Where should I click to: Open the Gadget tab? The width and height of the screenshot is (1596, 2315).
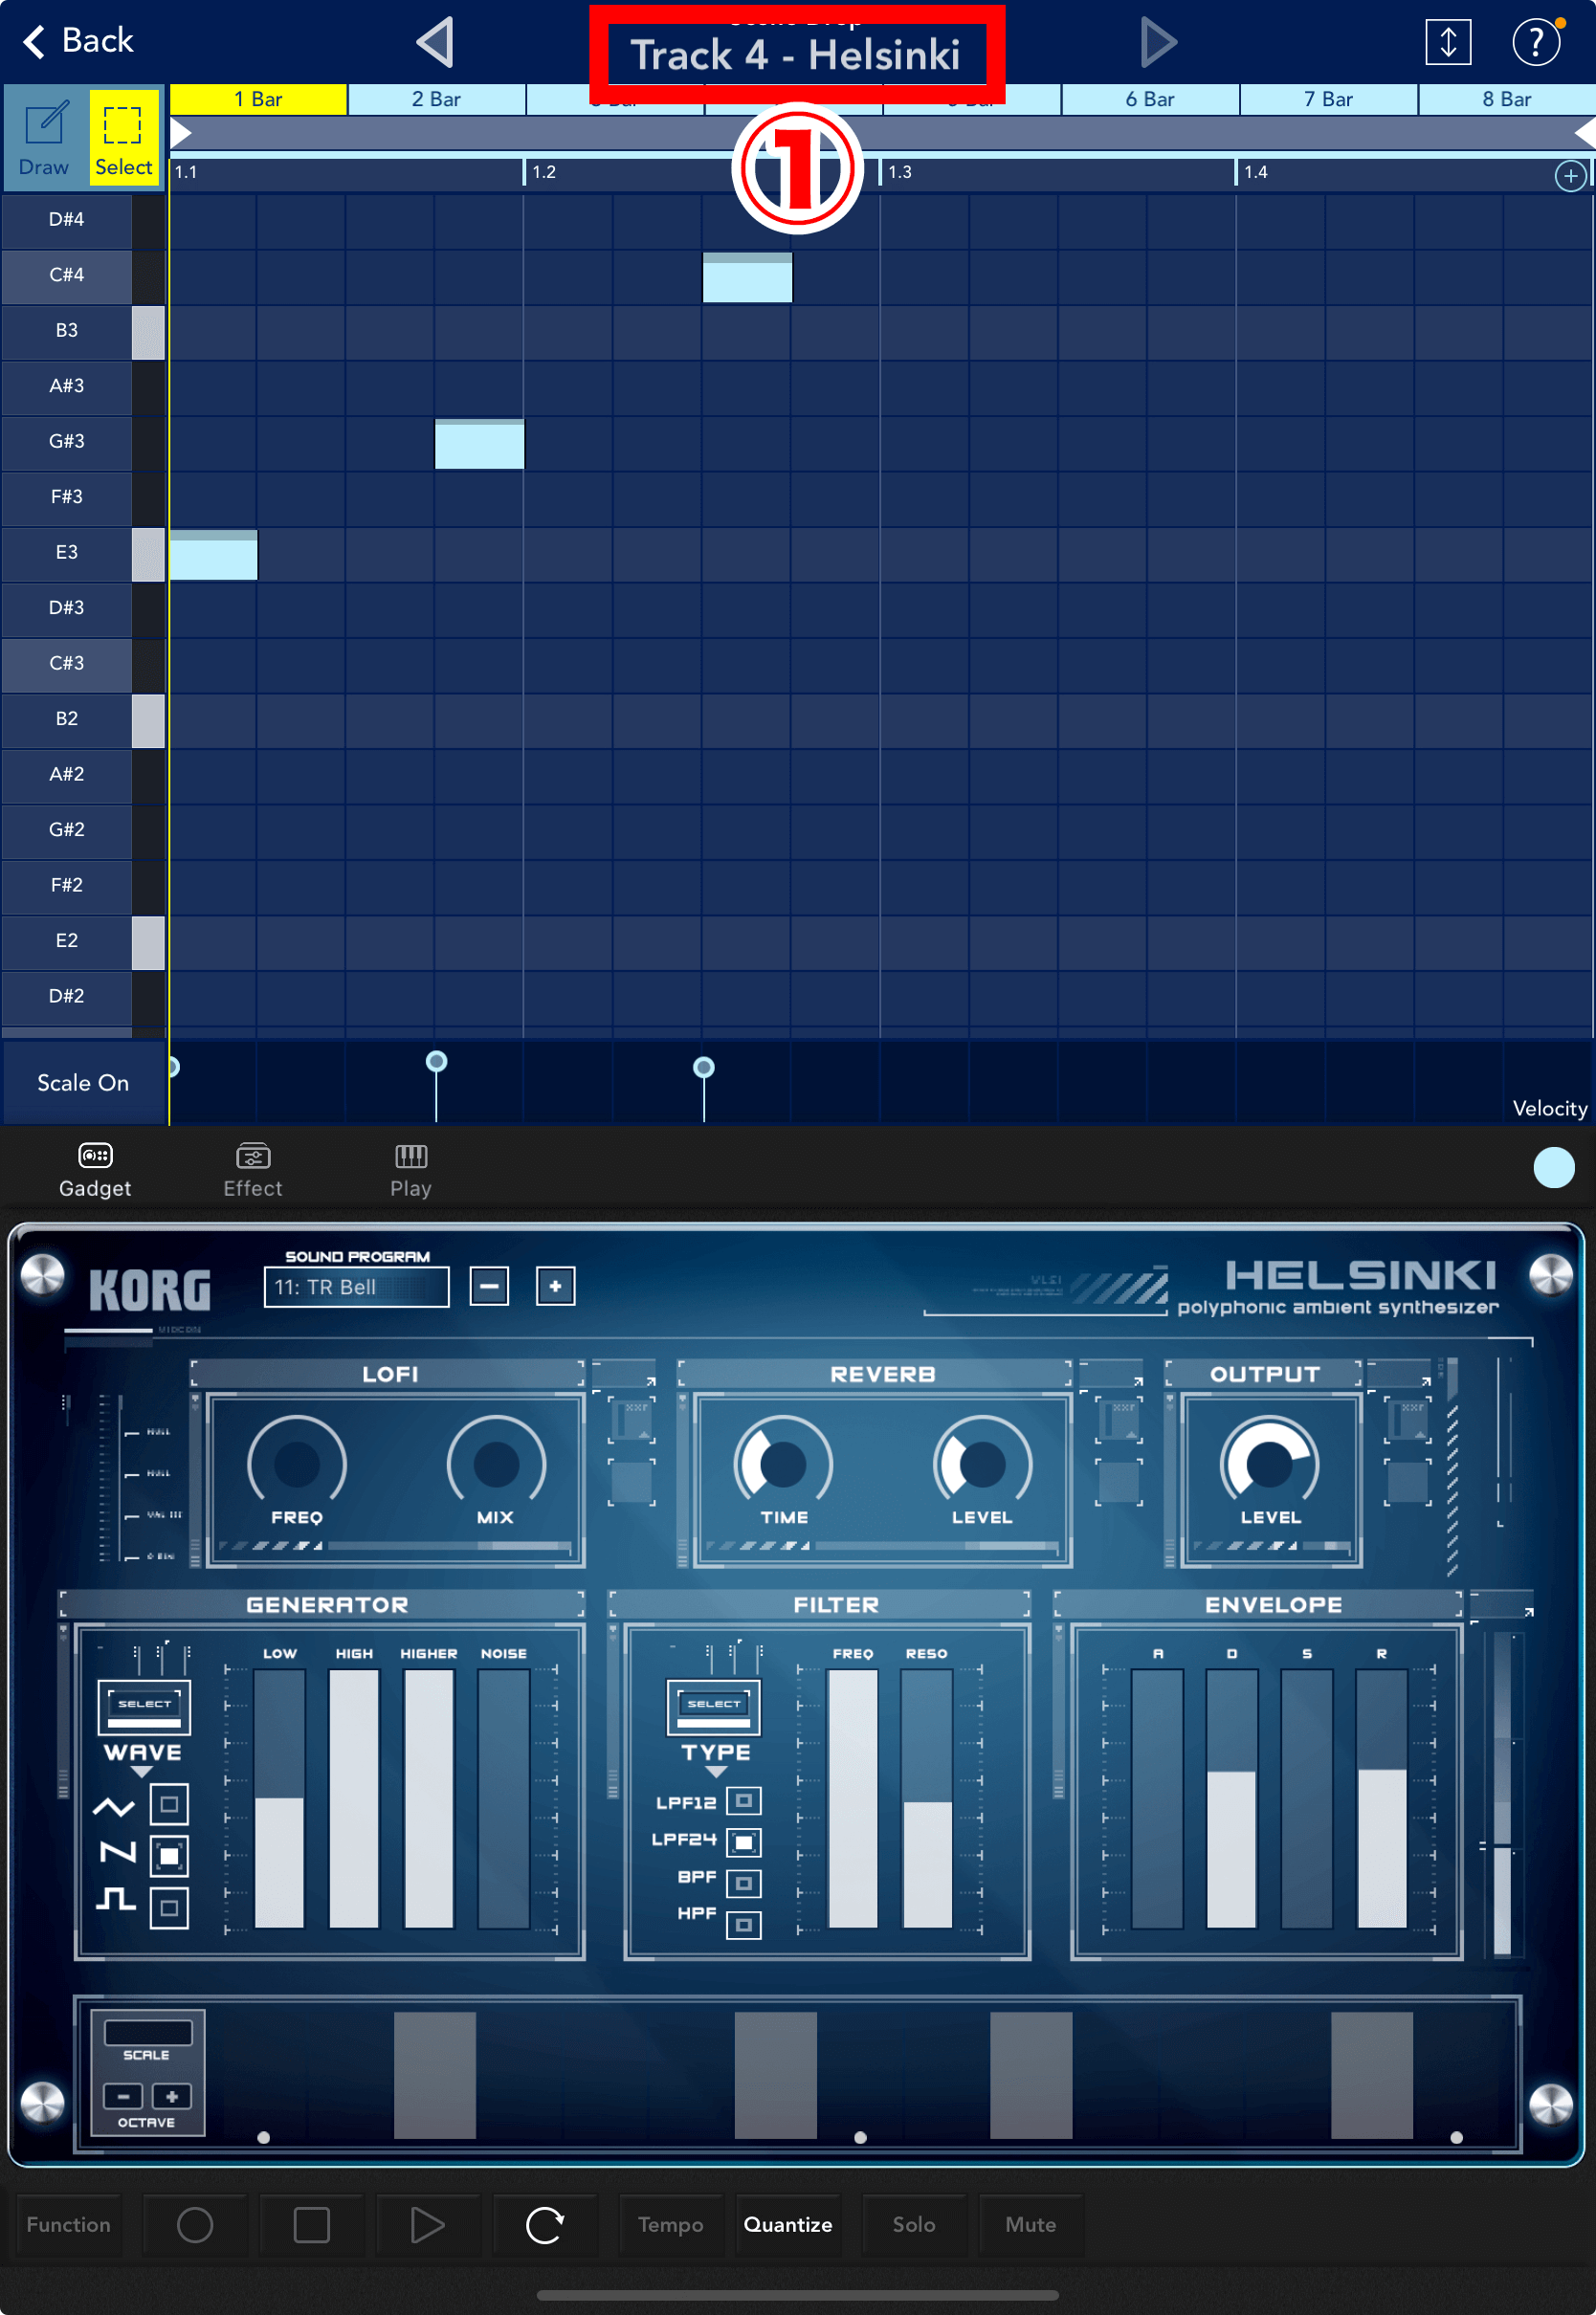pos(95,1170)
